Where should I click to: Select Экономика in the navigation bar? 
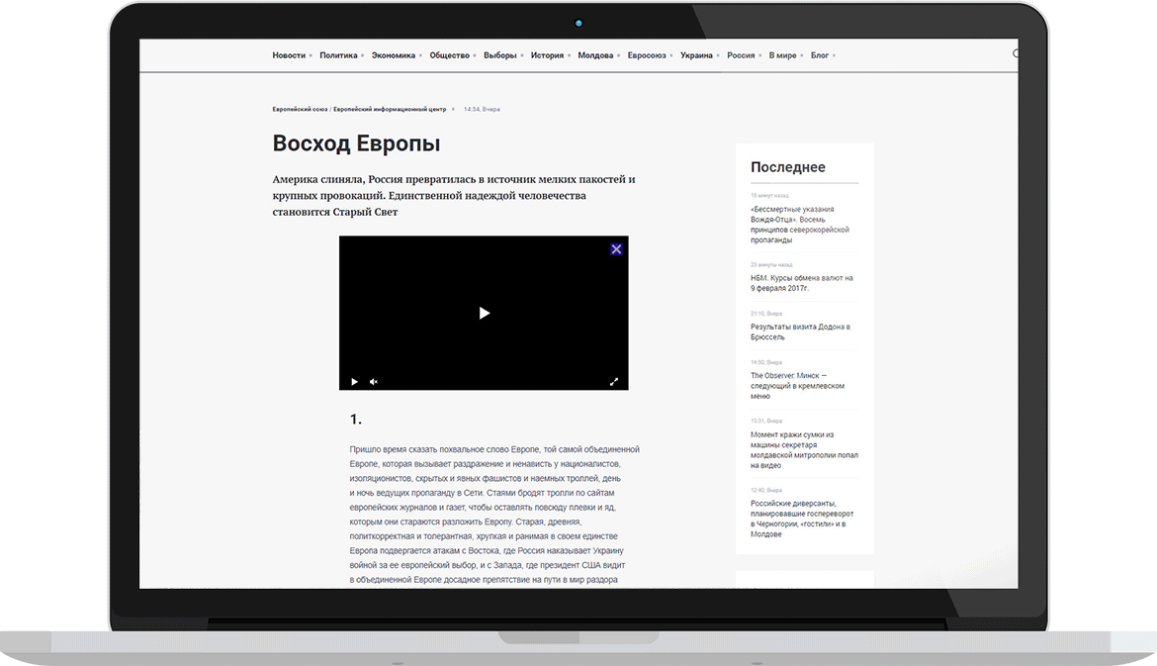pos(394,55)
